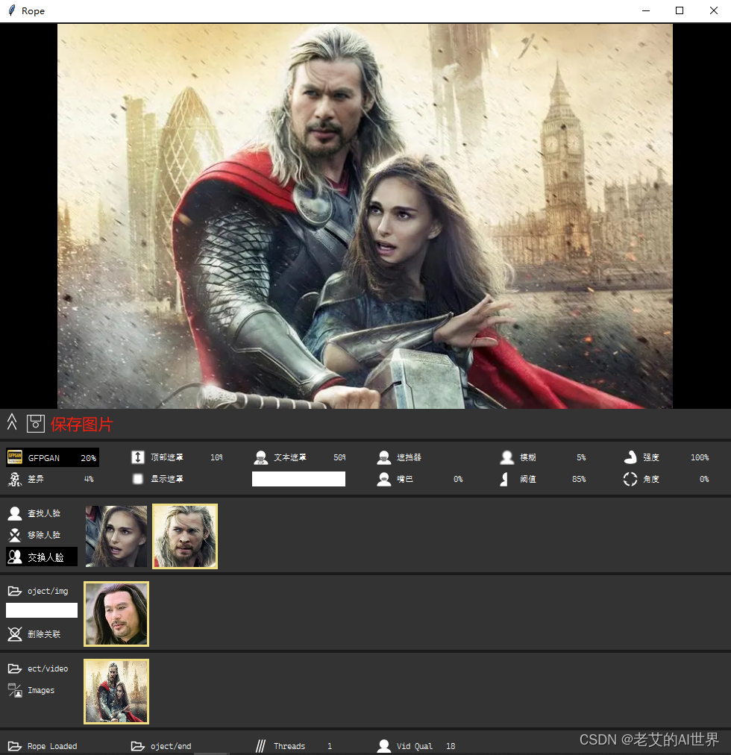Image resolution: width=731 pixels, height=755 pixels.
Task: Click the 阈值 threshold icon
Action: tap(505, 479)
